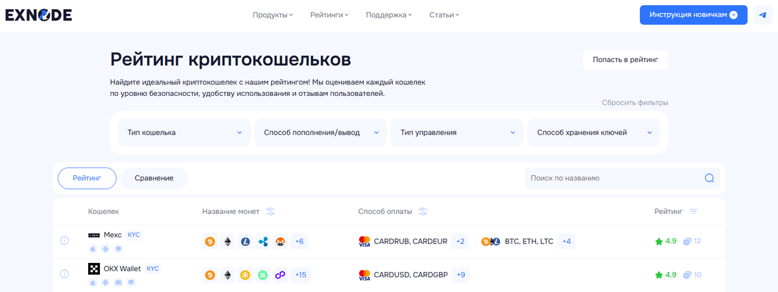This screenshot has width=778, height=292.
Task: Open info icon for OKX Wallet row
Action: pyautogui.click(x=64, y=274)
